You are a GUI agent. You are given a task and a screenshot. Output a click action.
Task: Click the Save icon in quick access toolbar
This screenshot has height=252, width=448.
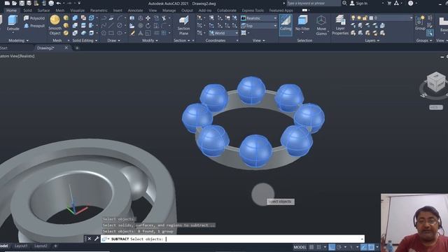22,3
